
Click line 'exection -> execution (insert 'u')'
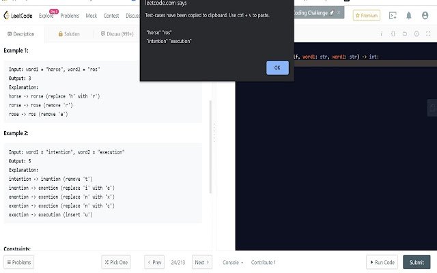click(x=51, y=214)
